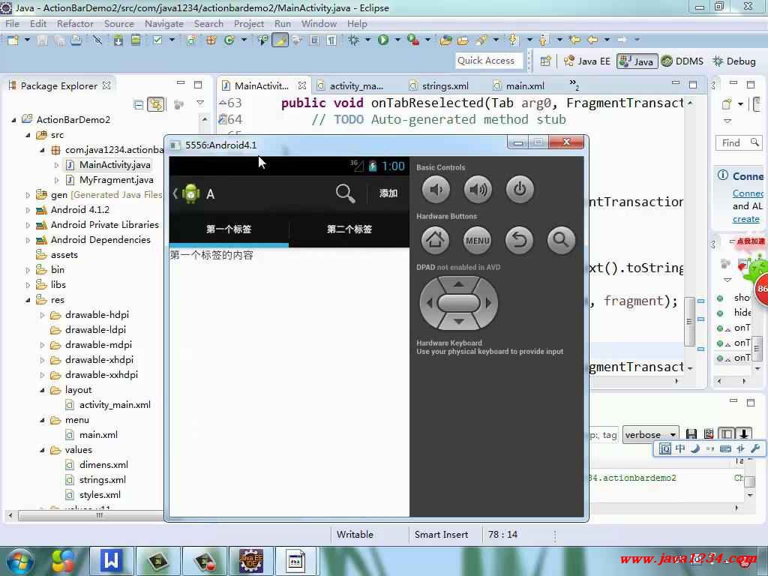Viewport: 768px width, 576px height.
Task: Click the emulator Search hardware button
Action: 561,240
